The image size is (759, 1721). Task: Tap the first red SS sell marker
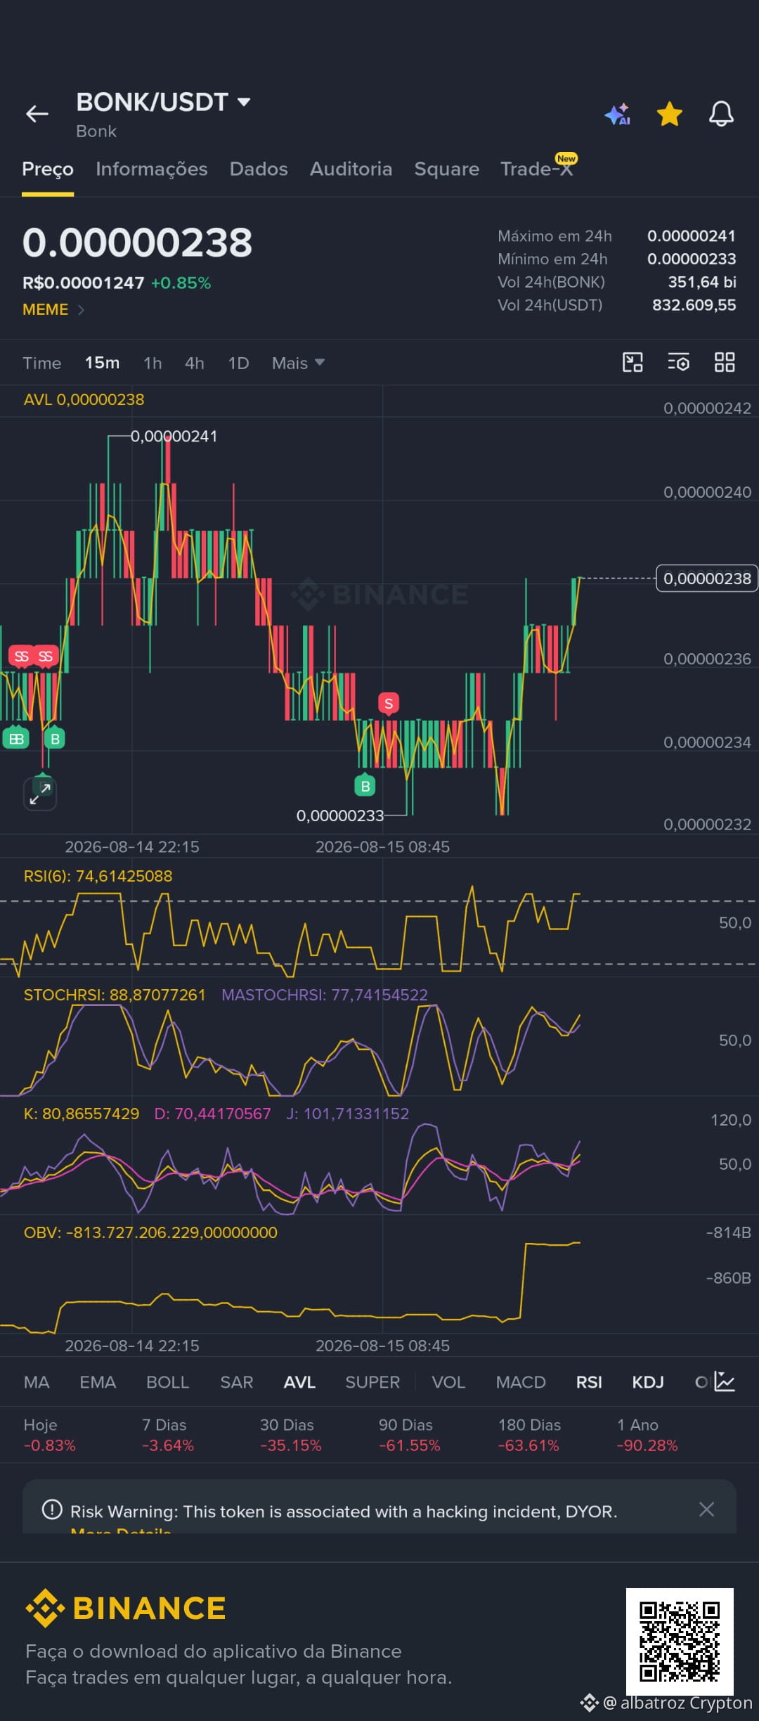pyautogui.click(x=22, y=656)
